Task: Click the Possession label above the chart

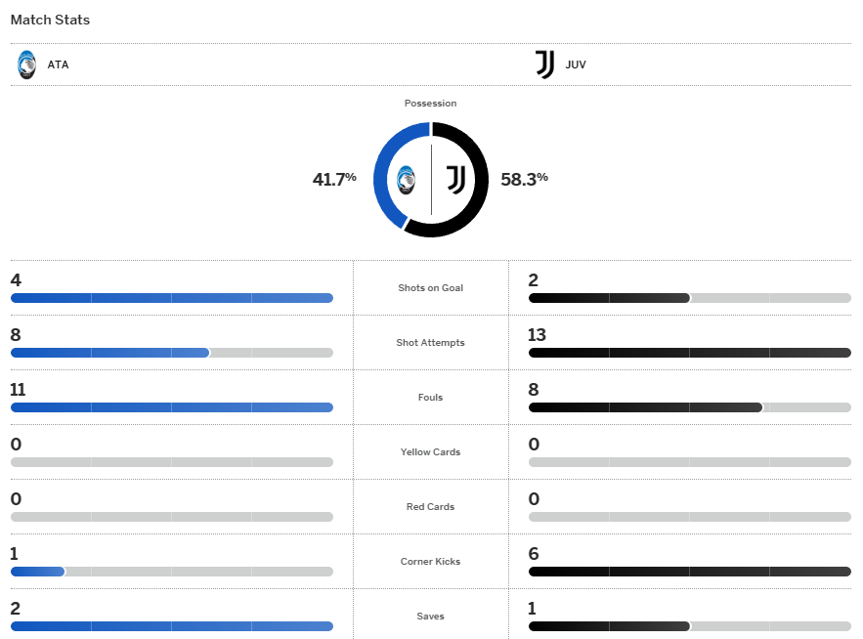Action: (x=430, y=104)
